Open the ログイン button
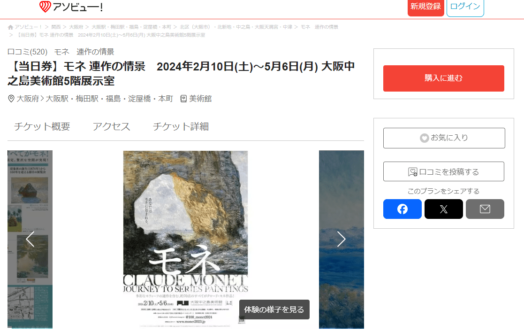 (x=465, y=7)
